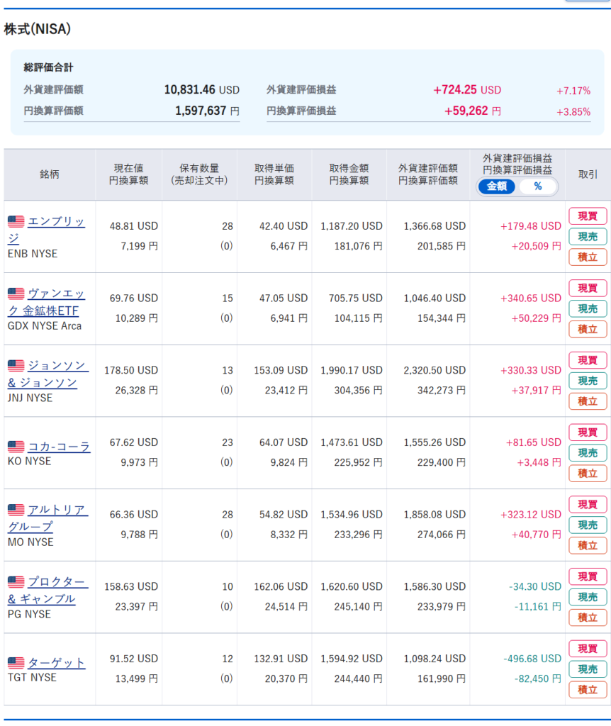Switch profit/loss display to percent (%)
The height and width of the screenshot is (726, 611).
(537, 186)
